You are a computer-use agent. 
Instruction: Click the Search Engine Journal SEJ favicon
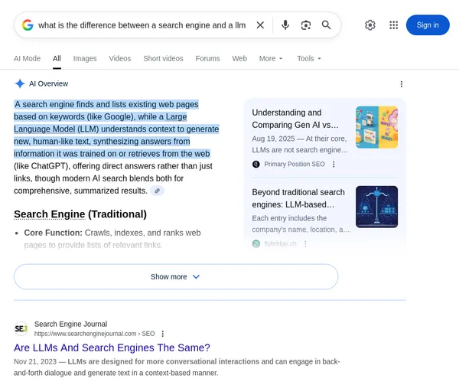21,328
